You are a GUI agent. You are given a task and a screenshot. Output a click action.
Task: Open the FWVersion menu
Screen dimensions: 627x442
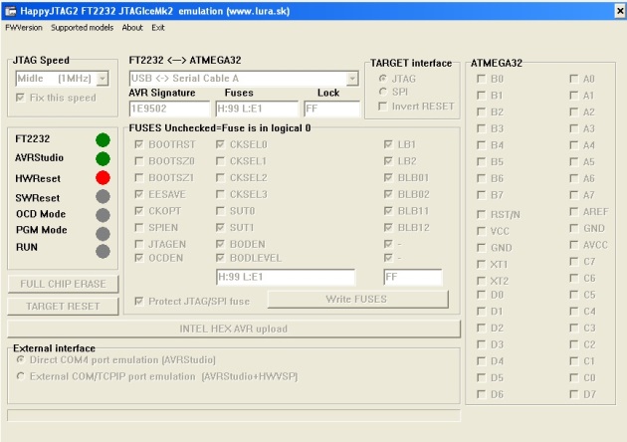[24, 28]
